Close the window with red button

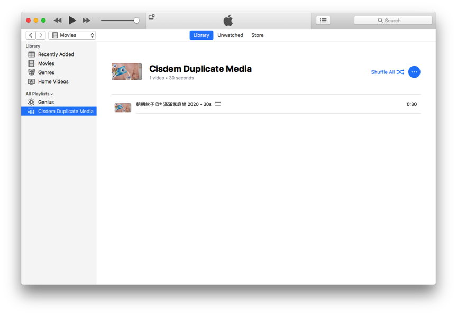(x=28, y=21)
